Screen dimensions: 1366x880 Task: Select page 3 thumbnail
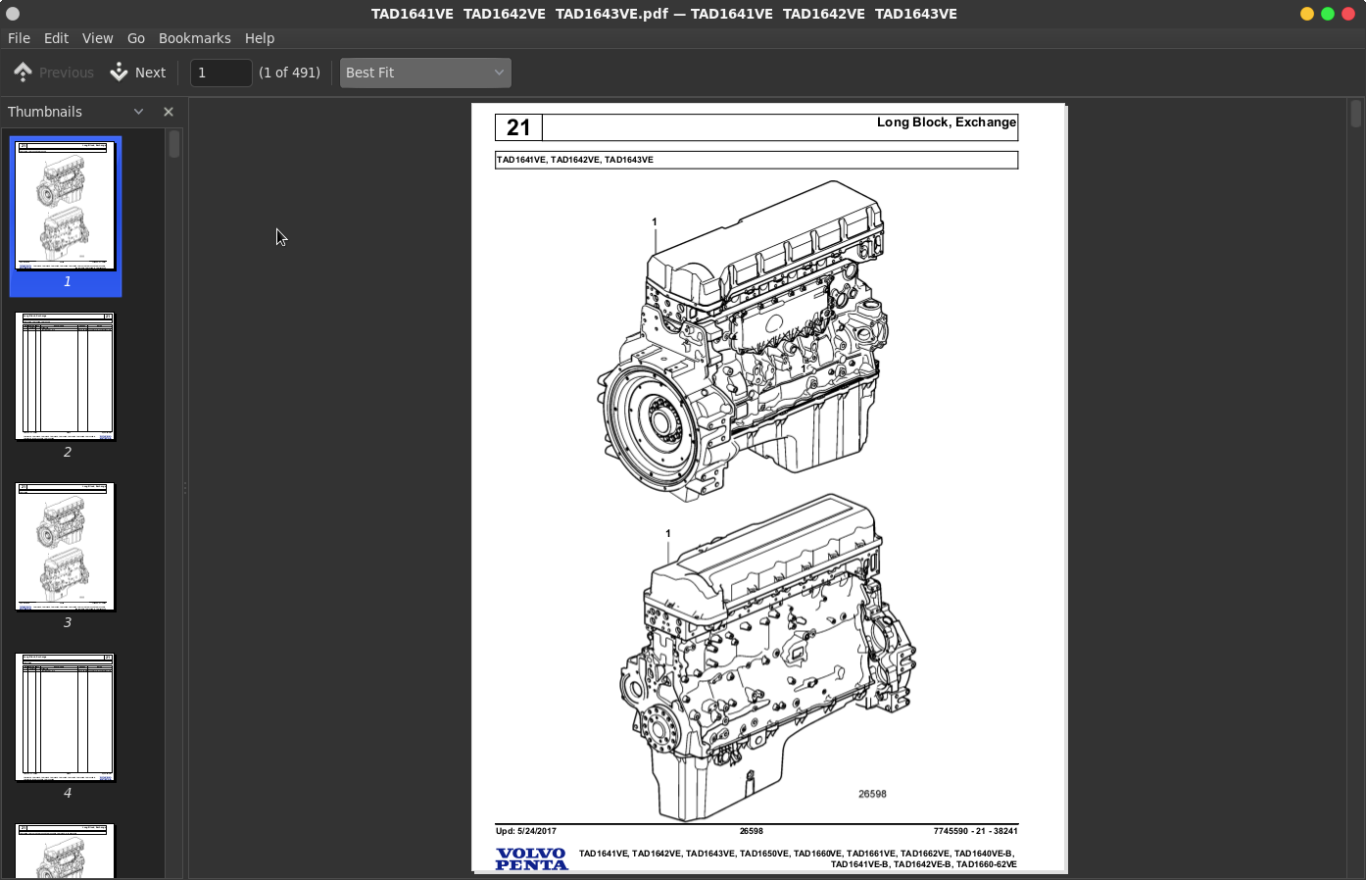point(66,547)
